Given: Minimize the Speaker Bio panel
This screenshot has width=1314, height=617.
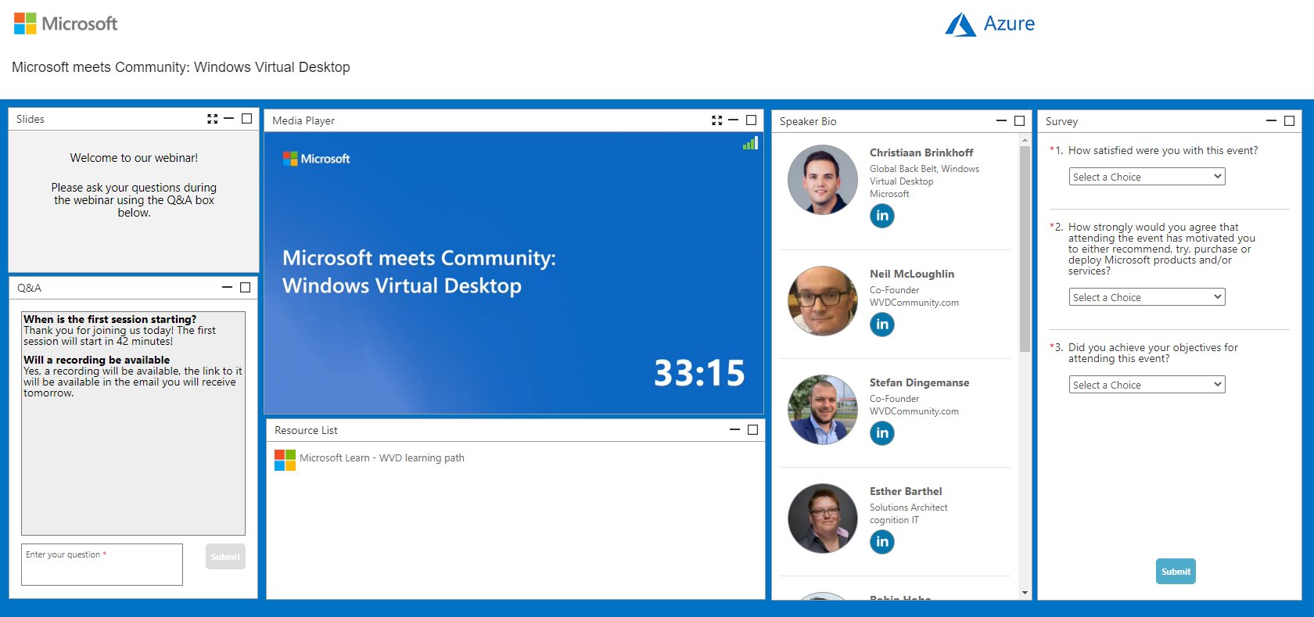Looking at the screenshot, I should coord(1002,121).
